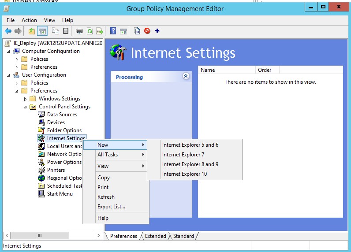Viewport: 351px width, 252px height.
Task: Open the All Tasks submenu
Action: 108,155
